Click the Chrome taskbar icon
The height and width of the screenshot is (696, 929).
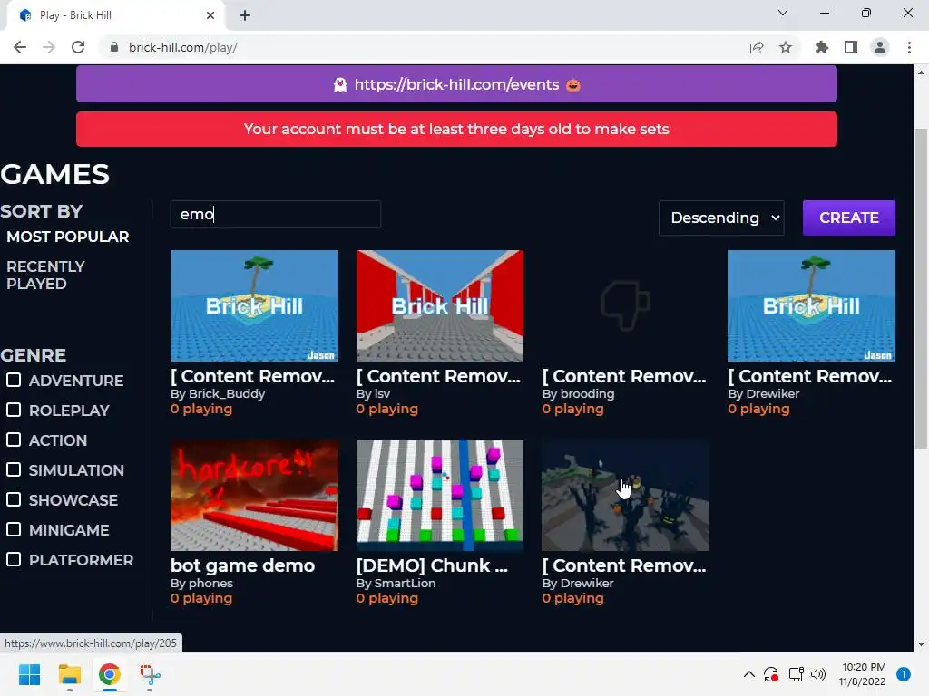point(110,674)
